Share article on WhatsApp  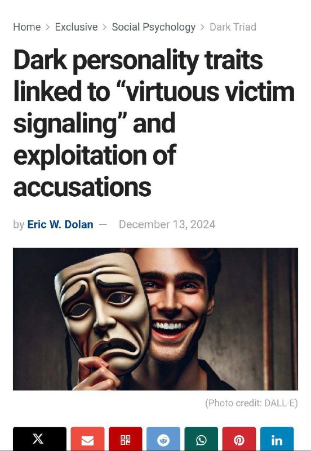tap(201, 439)
